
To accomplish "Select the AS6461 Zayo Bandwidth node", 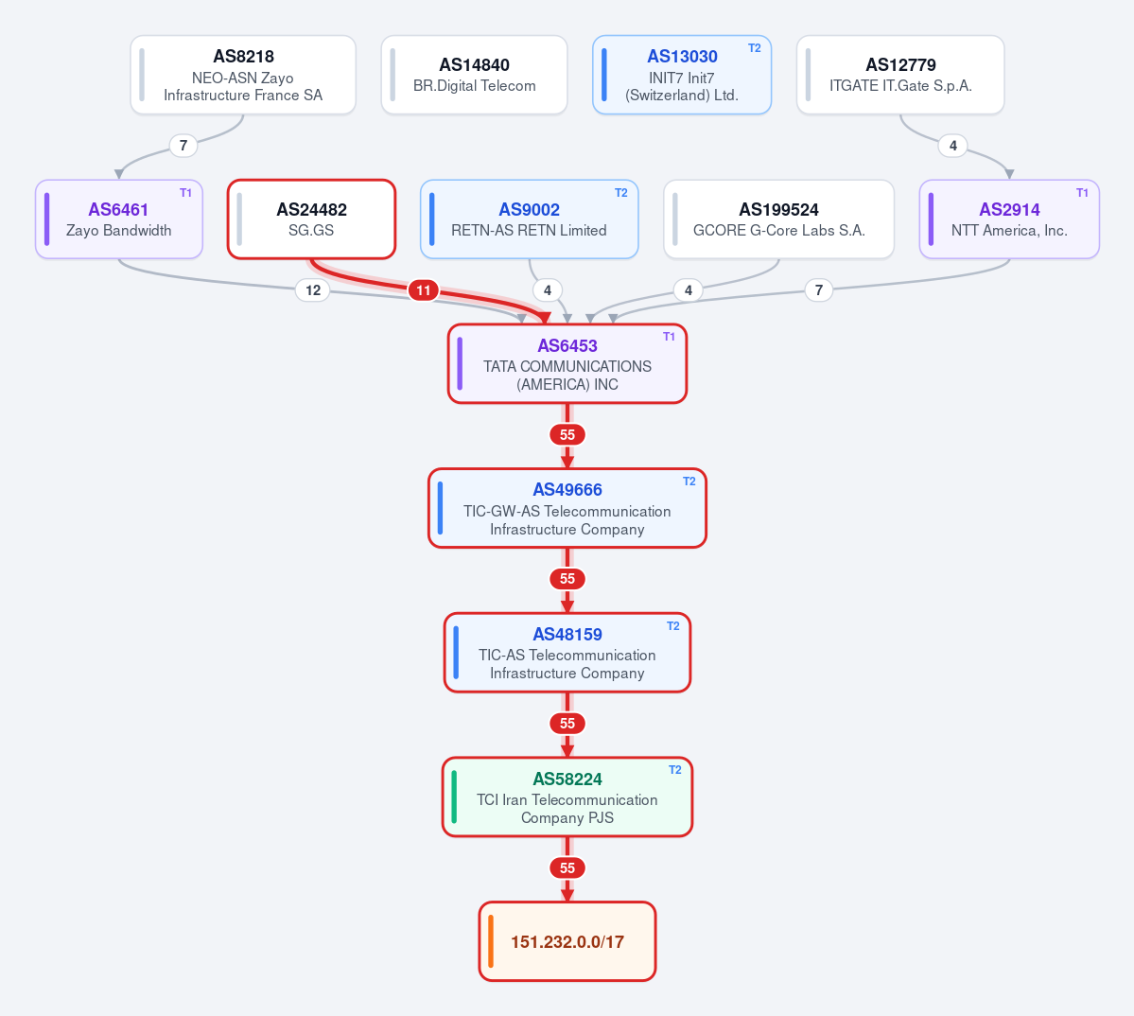I will tap(118, 219).
